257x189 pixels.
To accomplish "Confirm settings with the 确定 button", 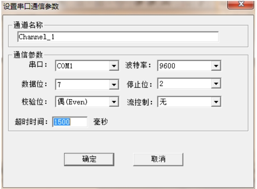I will 89,159.
